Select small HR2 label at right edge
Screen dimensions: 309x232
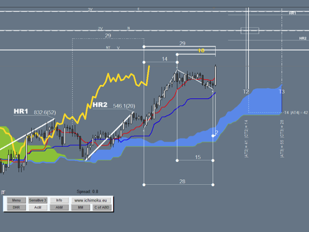tap(303, 38)
